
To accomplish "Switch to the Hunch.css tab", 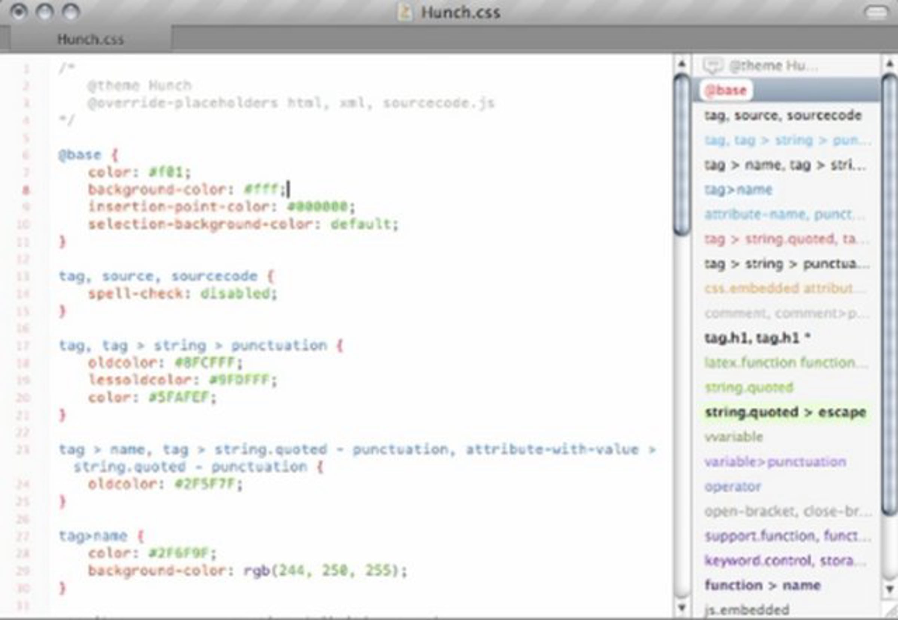I will click(91, 39).
